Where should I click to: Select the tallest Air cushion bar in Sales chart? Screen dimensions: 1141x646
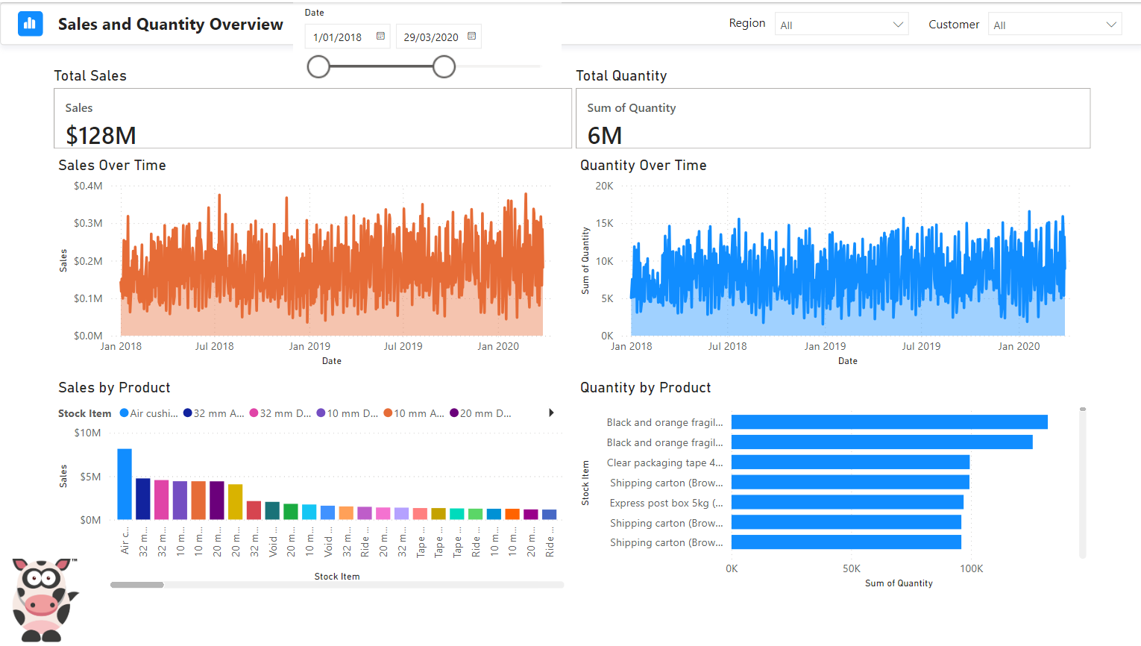click(x=125, y=484)
